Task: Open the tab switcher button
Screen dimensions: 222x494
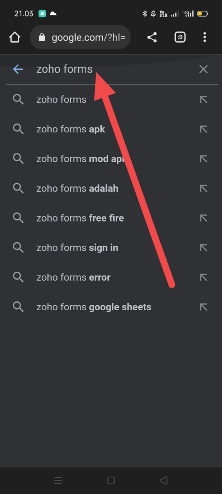Action: click(180, 37)
